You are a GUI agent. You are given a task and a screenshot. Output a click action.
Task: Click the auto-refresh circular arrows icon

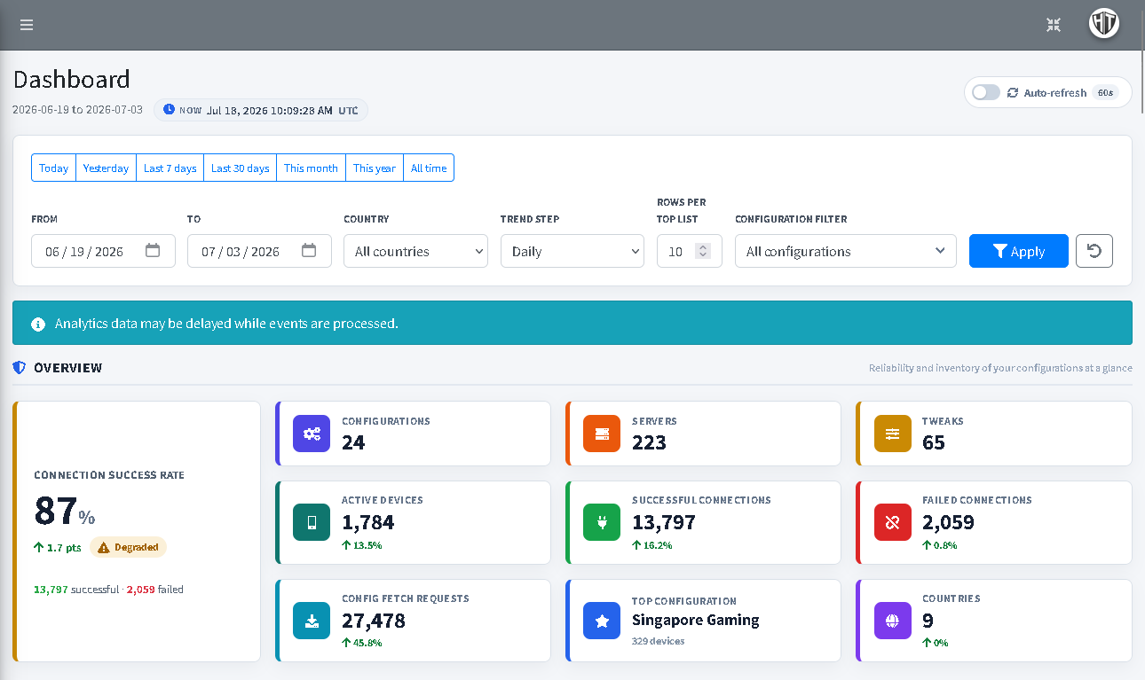(x=1013, y=92)
